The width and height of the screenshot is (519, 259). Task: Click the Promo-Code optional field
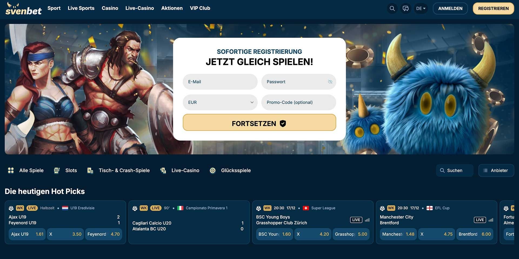pyautogui.click(x=298, y=102)
